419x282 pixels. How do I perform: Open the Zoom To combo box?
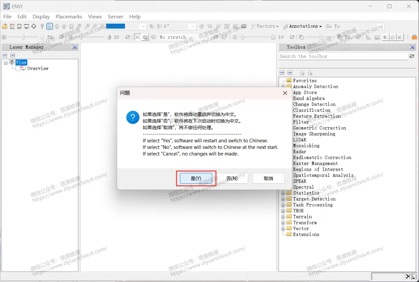126,26
